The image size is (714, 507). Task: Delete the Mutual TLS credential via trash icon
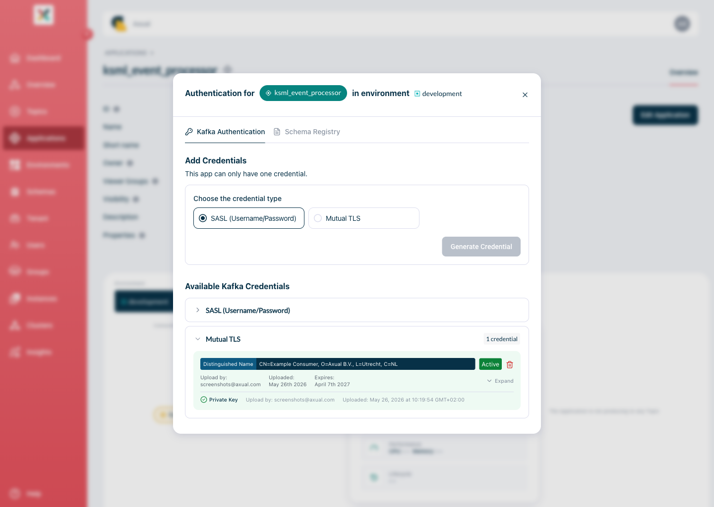[510, 364]
